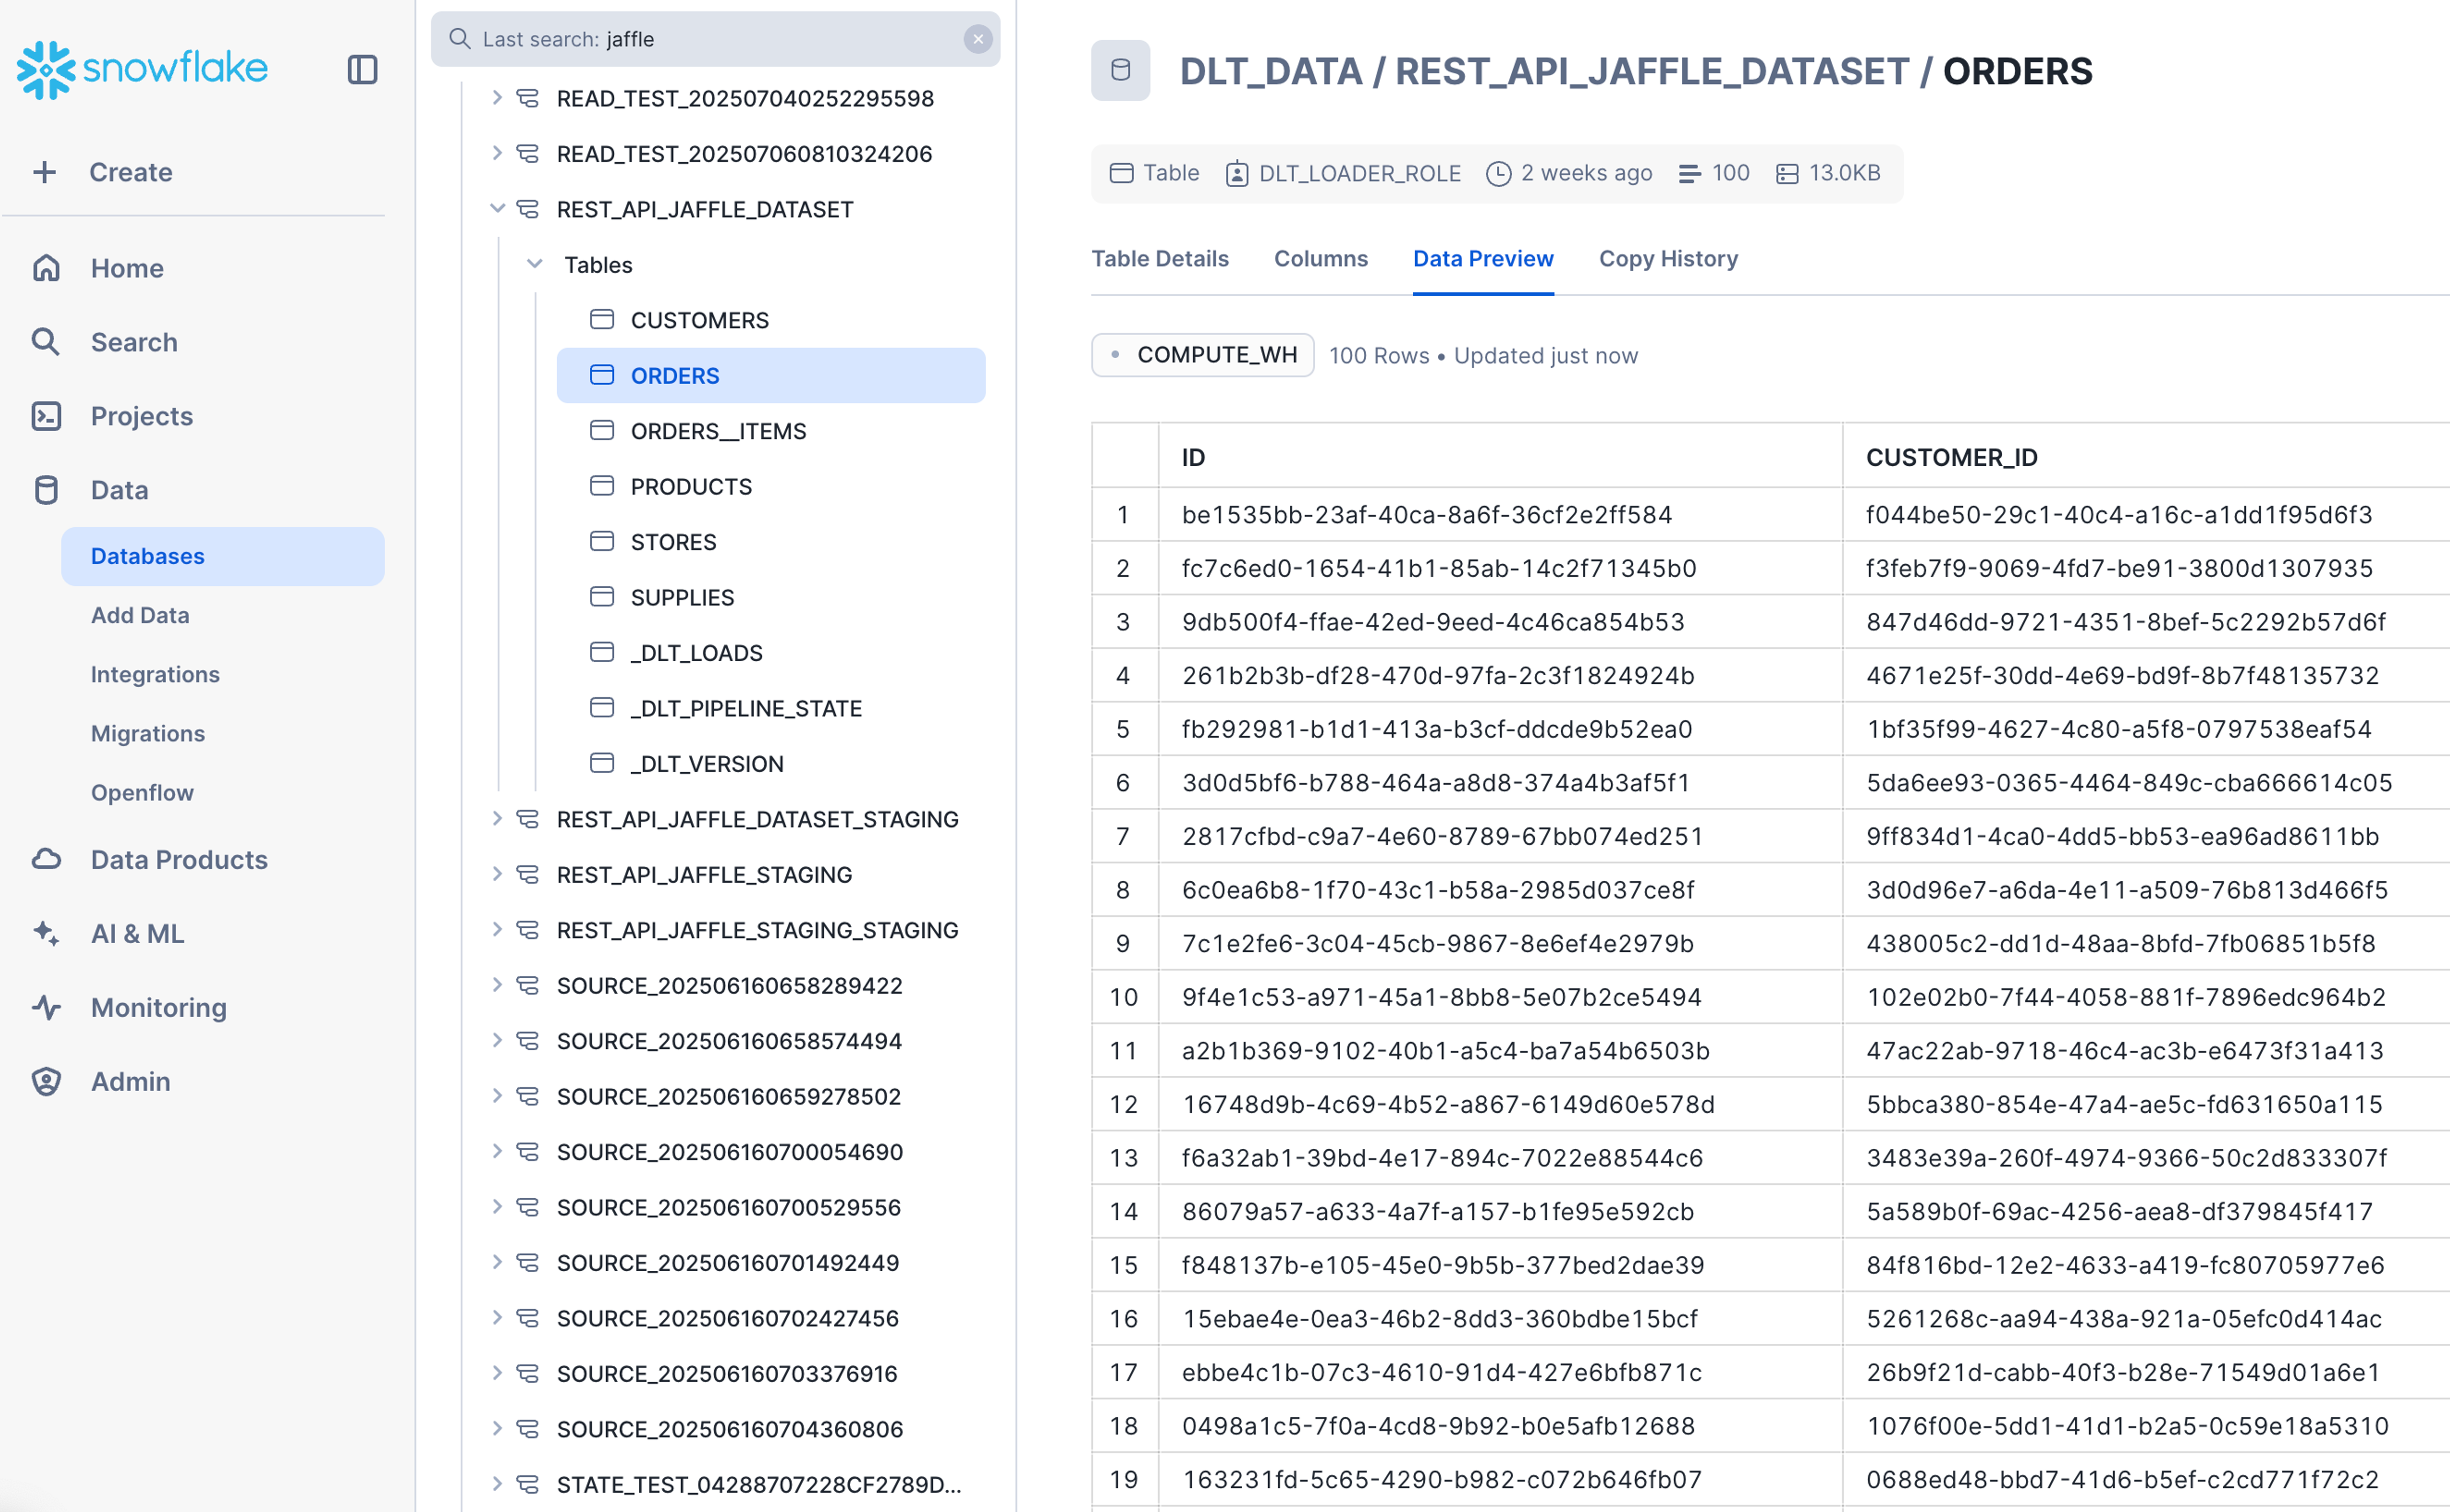Expand SOURCE_20250616065828 9422 schema chevron
The height and width of the screenshot is (1512, 2450).
[x=497, y=985]
